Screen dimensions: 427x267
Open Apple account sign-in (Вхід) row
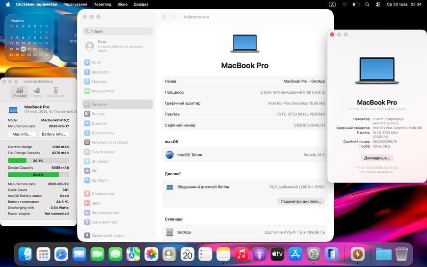tap(118, 46)
